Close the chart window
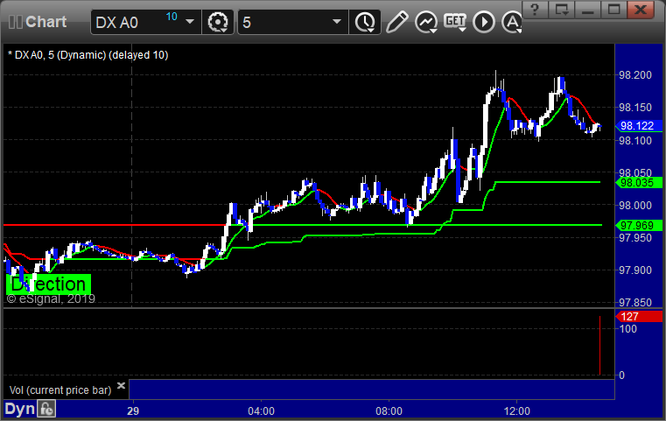This screenshot has height=421, width=666. pos(641,10)
